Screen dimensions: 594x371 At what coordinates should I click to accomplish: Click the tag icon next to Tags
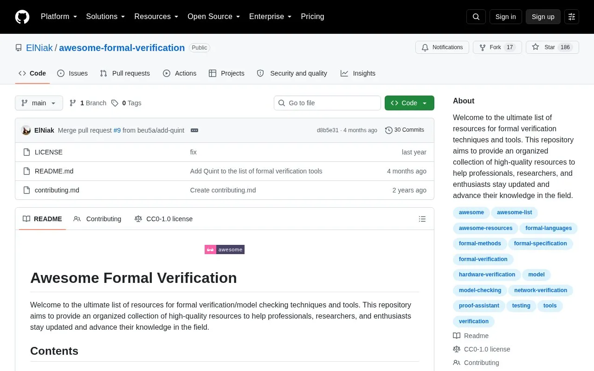coord(115,103)
